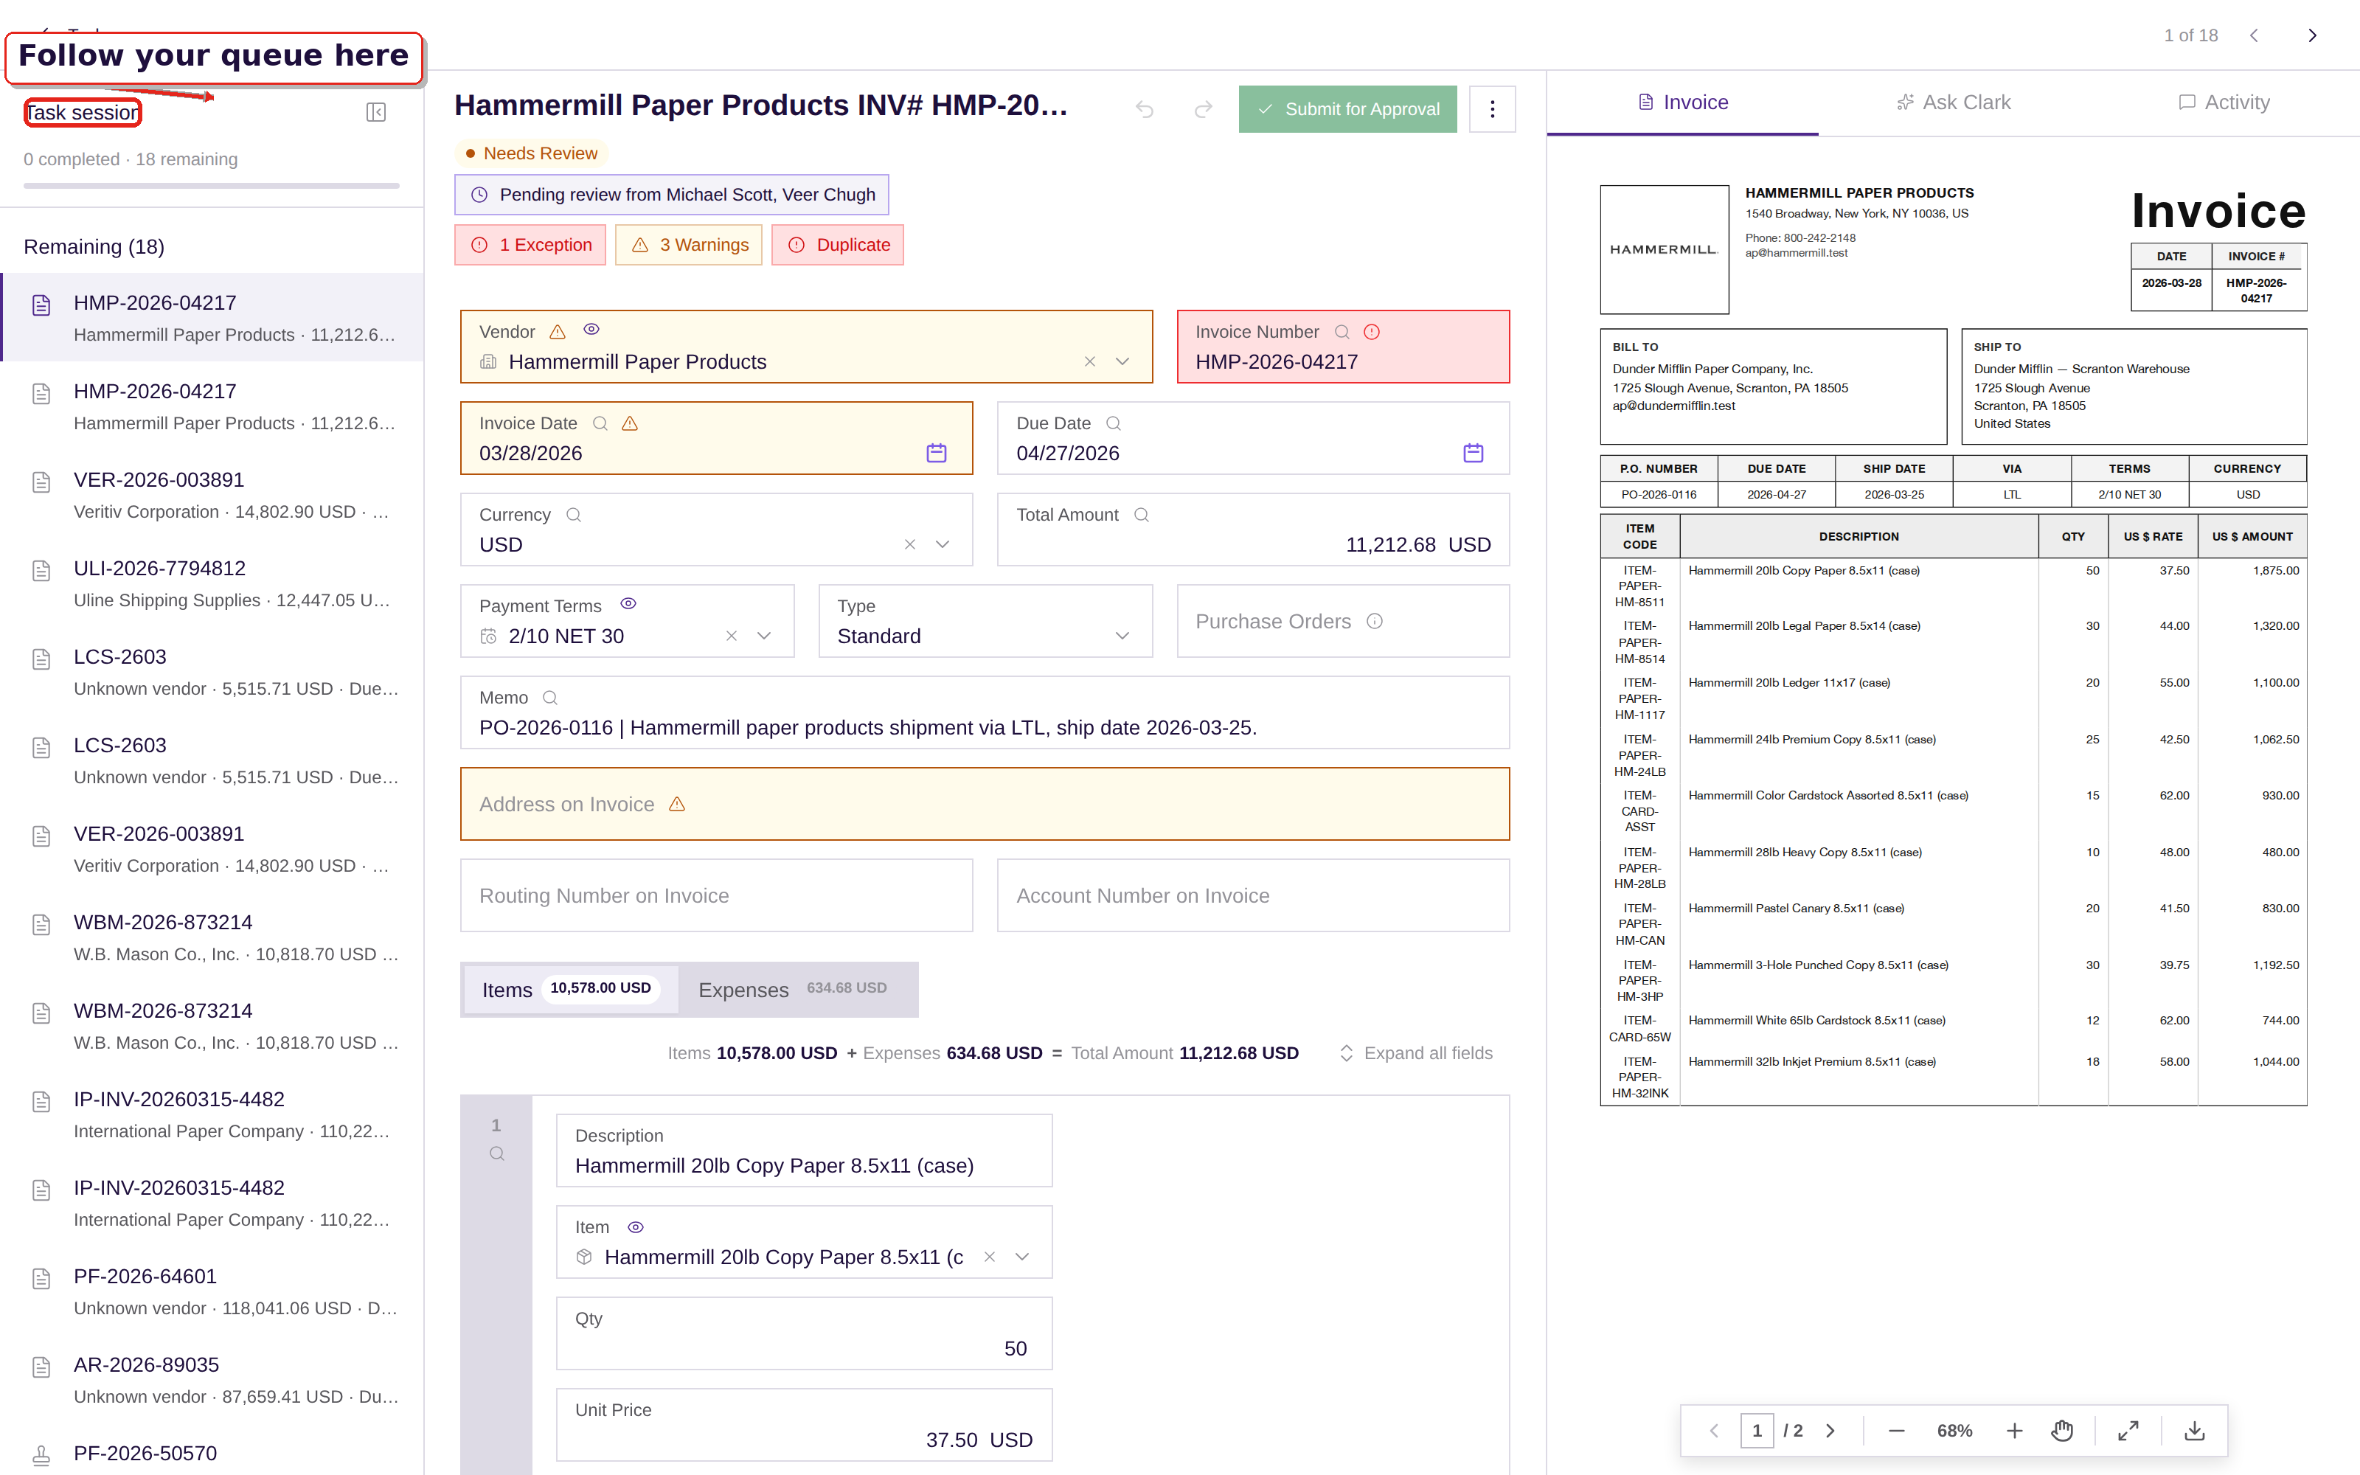The width and height of the screenshot is (2360, 1475).
Task: Click the Invoice Number search magnifier icon
Action: [x=1342, y=332]
